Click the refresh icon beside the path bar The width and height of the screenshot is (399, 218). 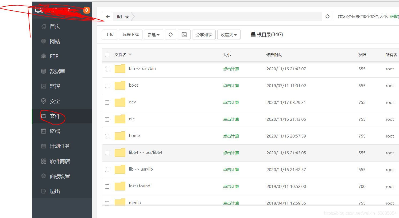click(327, 17)
